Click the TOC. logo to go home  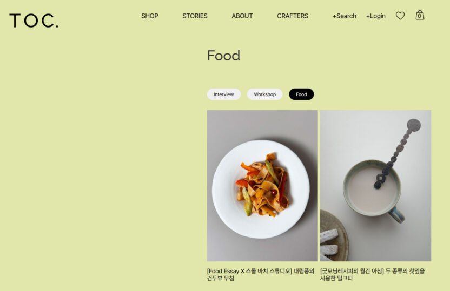34,21
